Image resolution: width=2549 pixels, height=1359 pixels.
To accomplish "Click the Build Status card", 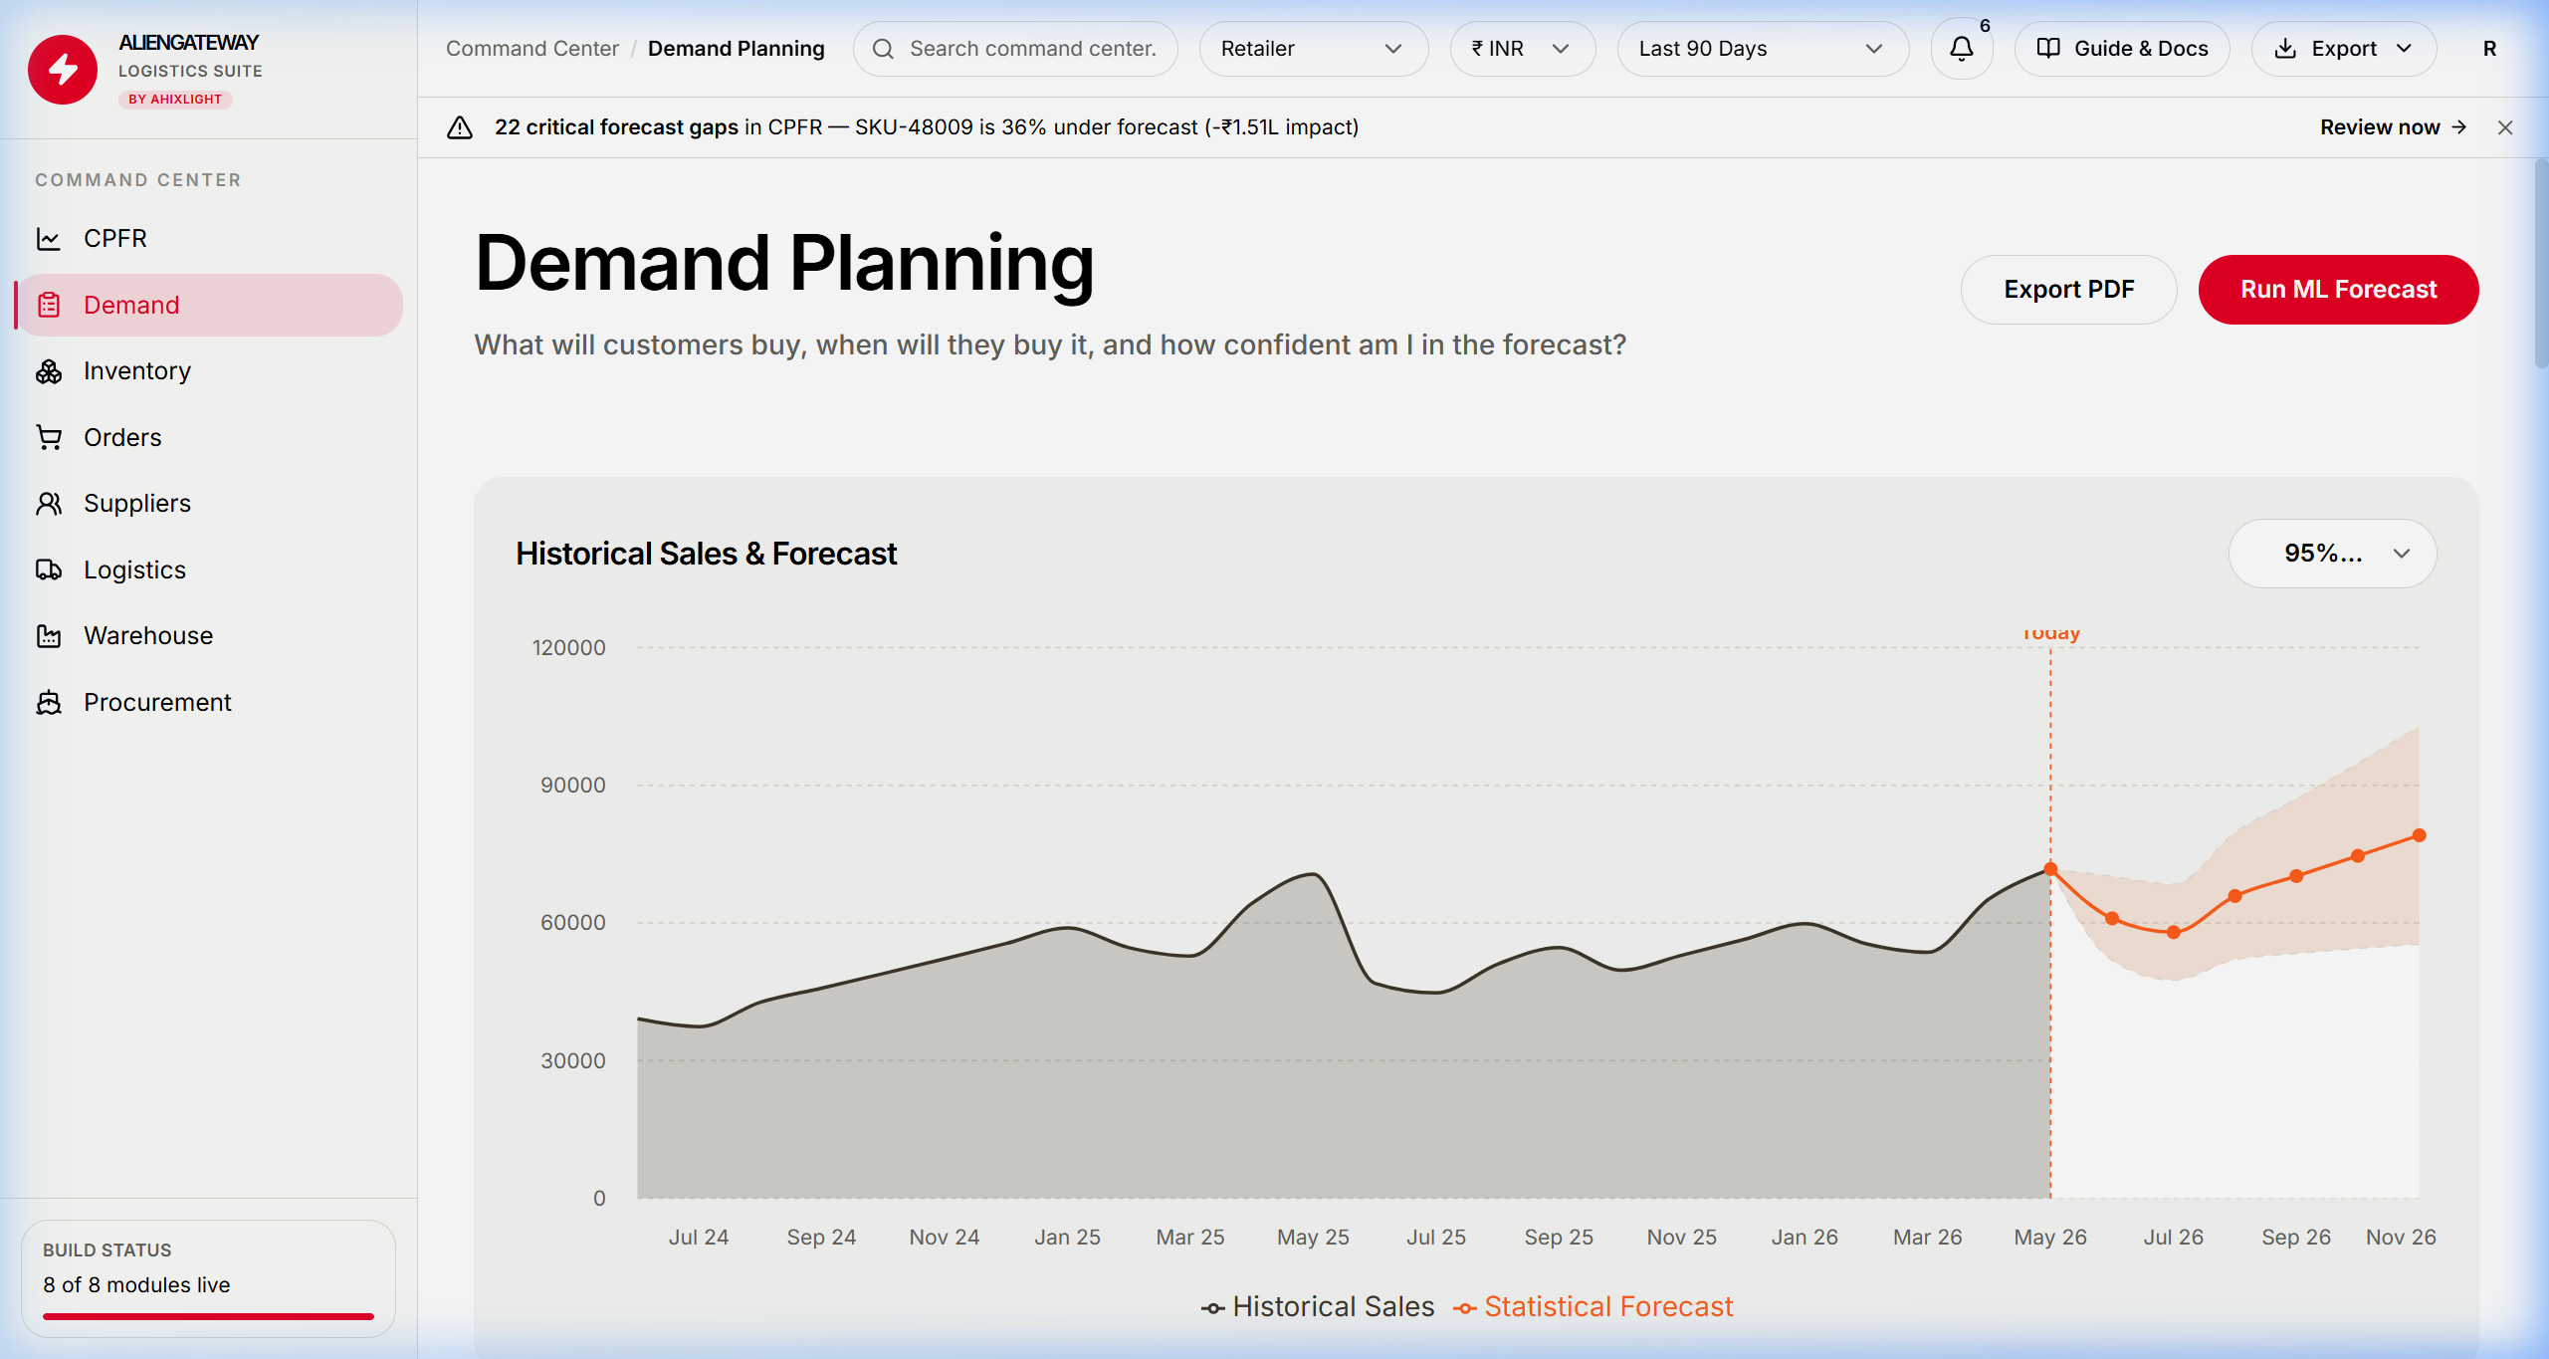I will tap(208, 1278).
